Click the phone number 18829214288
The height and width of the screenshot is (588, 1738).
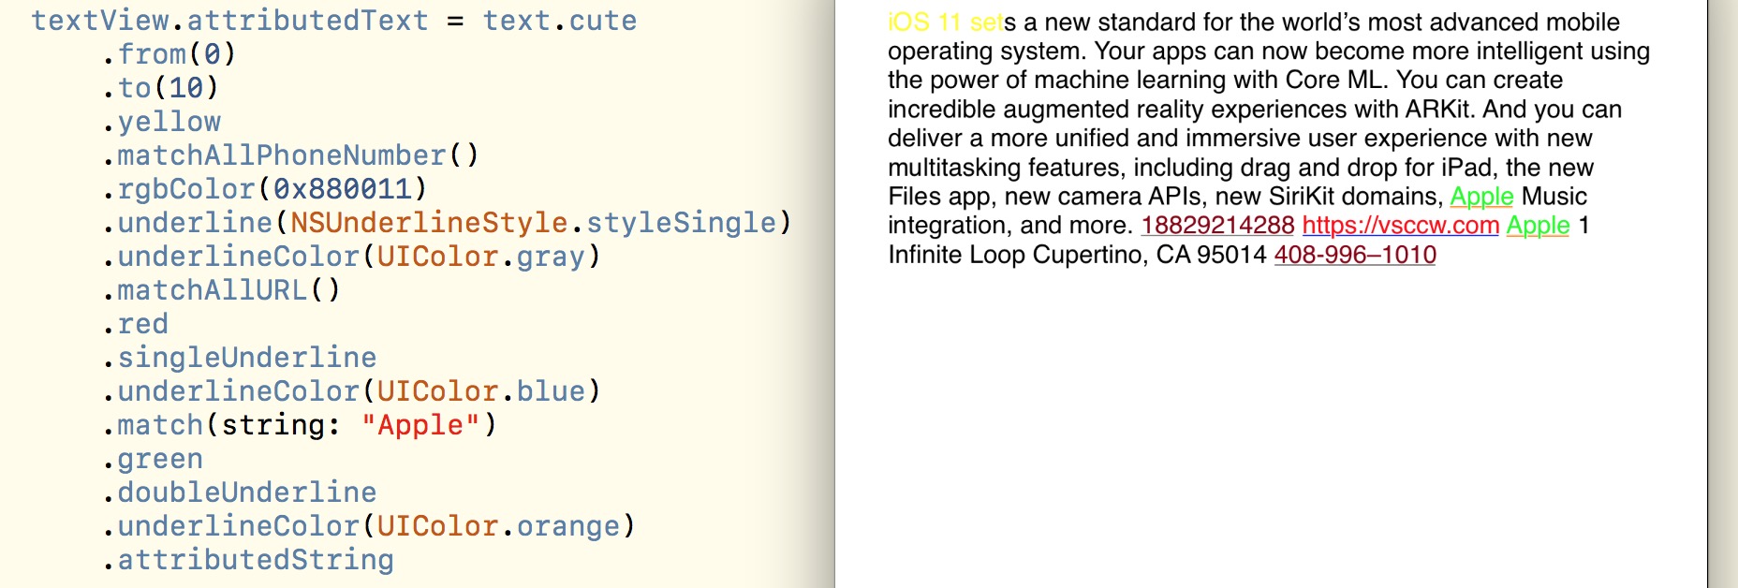(1217, 226)
